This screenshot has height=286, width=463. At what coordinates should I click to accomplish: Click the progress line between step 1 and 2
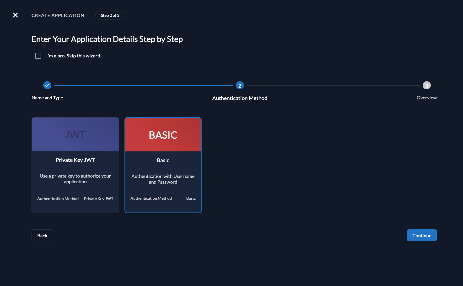(144, 85)
